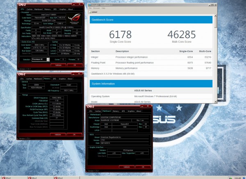Image resolution: width=246 pixels, height=179 pixels.
Task: Click the ROG logo in the CPU-Z CPU window
Action: tap(74, 19)
